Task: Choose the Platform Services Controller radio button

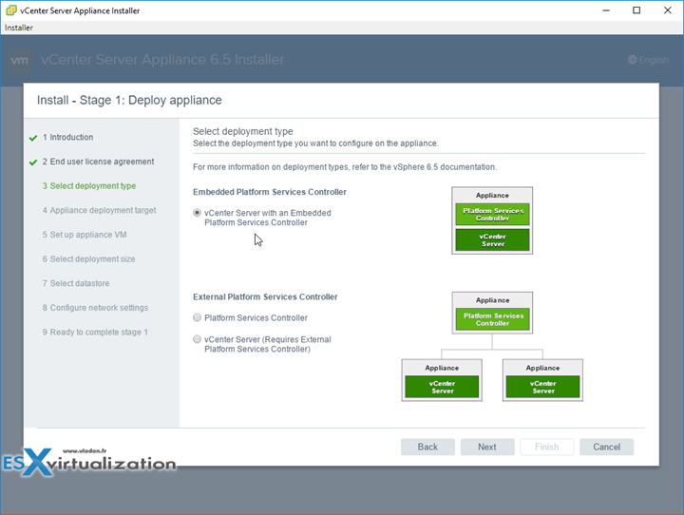Action: [x=198, y=318]
